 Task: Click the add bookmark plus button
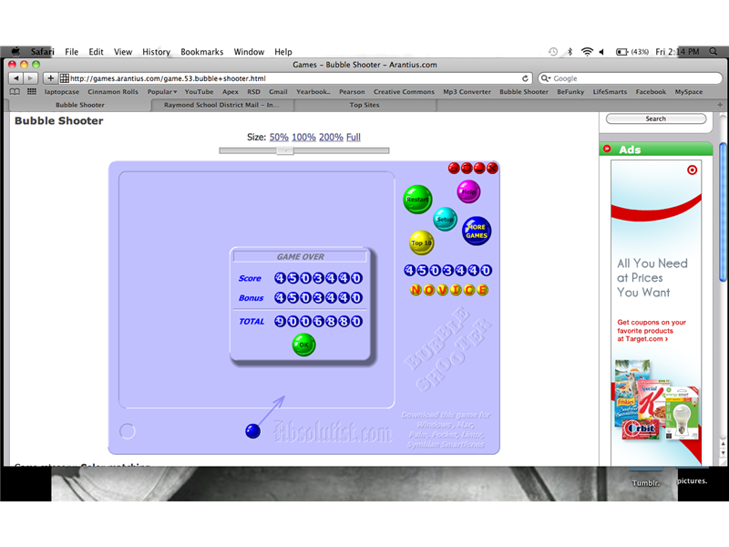coord(50,78)
